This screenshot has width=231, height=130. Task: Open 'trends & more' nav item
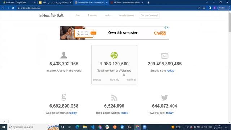coord(127,15)
